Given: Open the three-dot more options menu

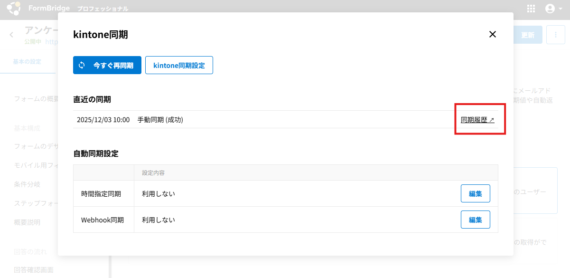Looking at the screenshot, I should [x=555, y=35].
